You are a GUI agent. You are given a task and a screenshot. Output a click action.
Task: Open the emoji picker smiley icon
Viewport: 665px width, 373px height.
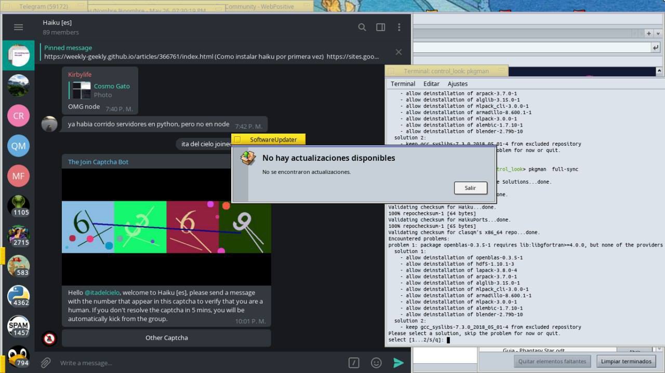[x=376, y=363]
